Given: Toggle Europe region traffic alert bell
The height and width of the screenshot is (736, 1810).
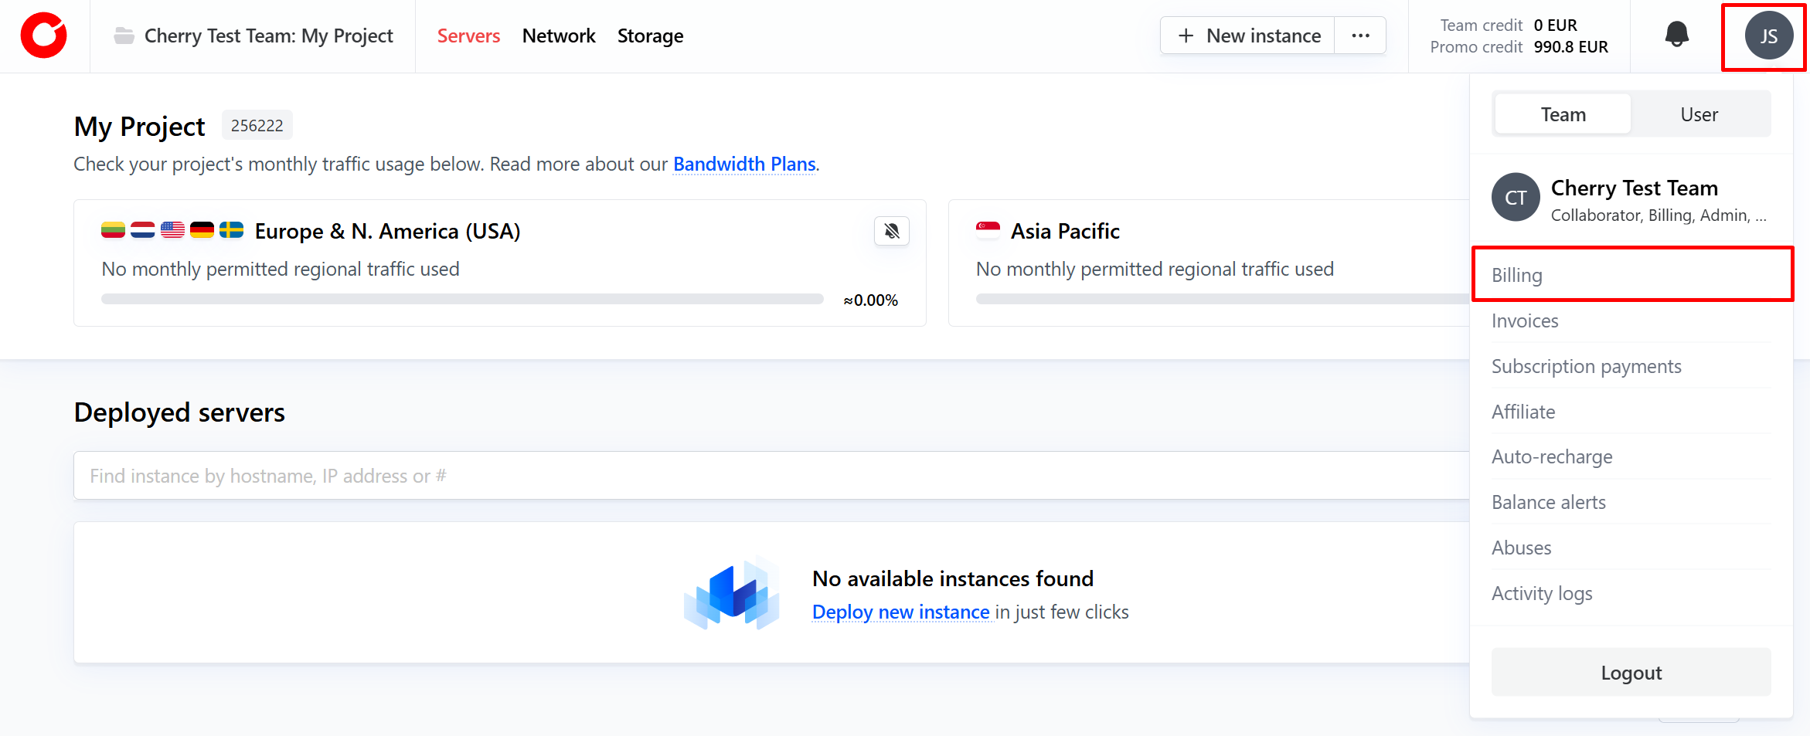Looking at the screenshot, I should (891, 231).
